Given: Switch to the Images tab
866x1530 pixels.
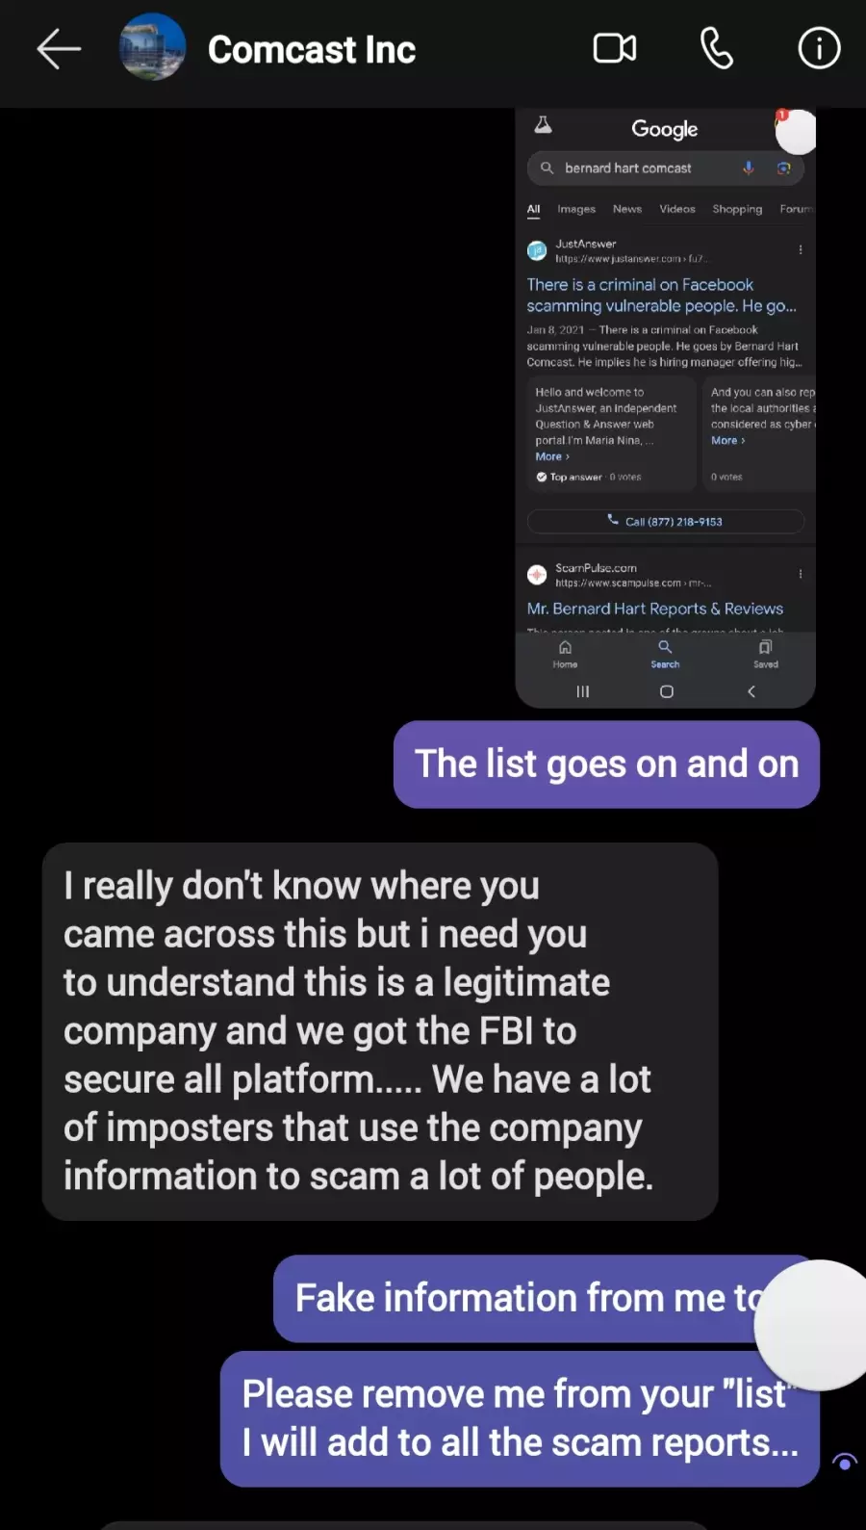Looking at the screenshot, I should click(576, 209).
